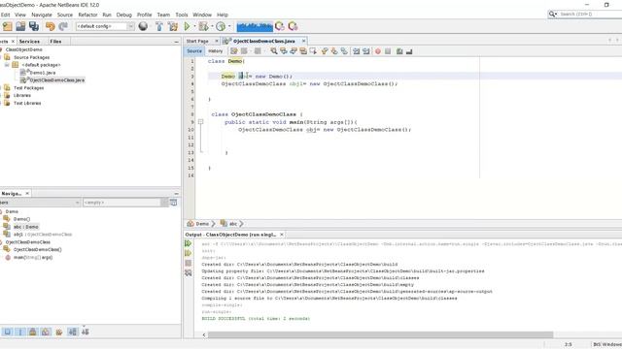The image size is (622, 349).
Task: Minimize the Projects panel group
Action: click(x=177, y=41)
